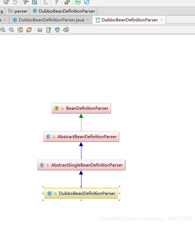Close the DubboBeanDefinitionParser.java tab
Screen dimensions: 195x225
coord(88,20)
